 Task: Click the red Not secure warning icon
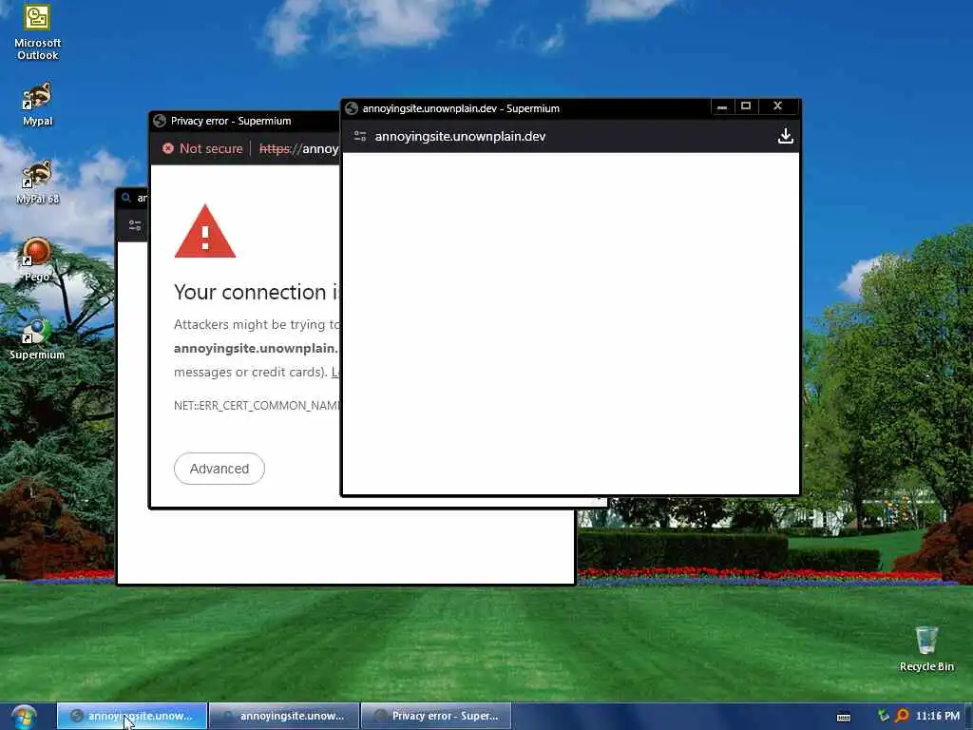pos(168,148)
